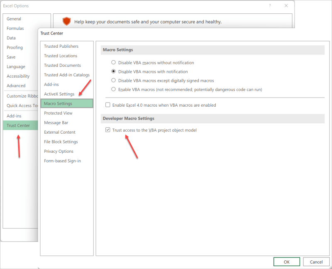Image resolution: width=332 pixels, height=269 pixels.
Task: Open Accessibility in Excel Options
Action: click(18, 76)
